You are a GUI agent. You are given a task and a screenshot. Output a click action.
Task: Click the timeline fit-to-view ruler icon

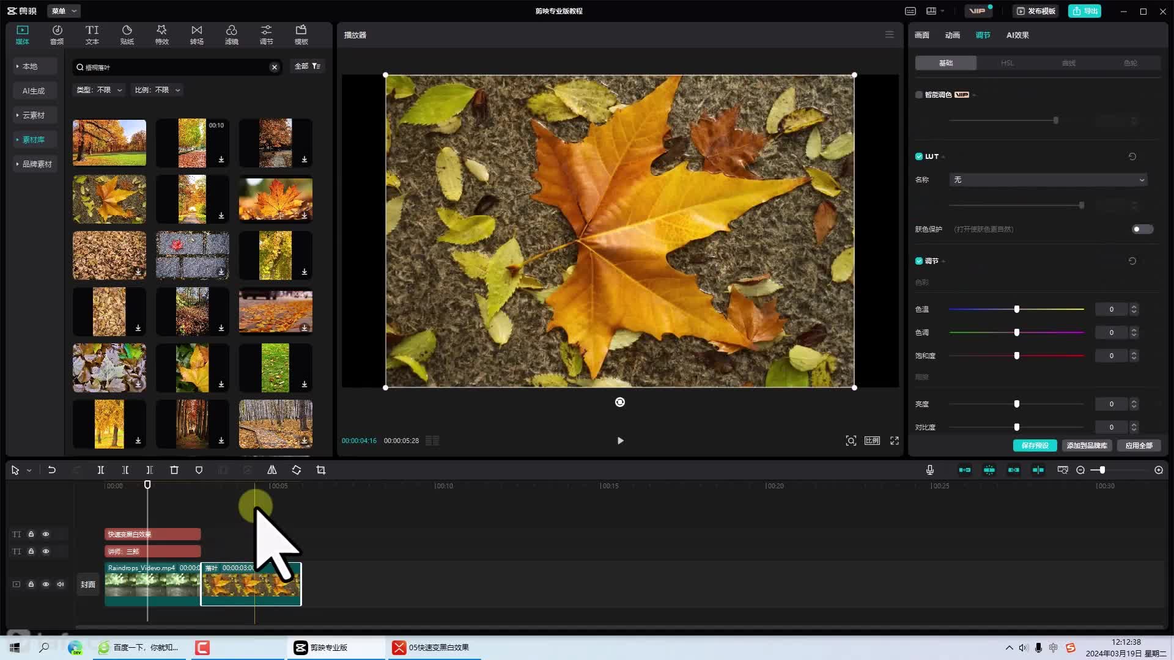pyautogui.click(x=1063, y=470)
